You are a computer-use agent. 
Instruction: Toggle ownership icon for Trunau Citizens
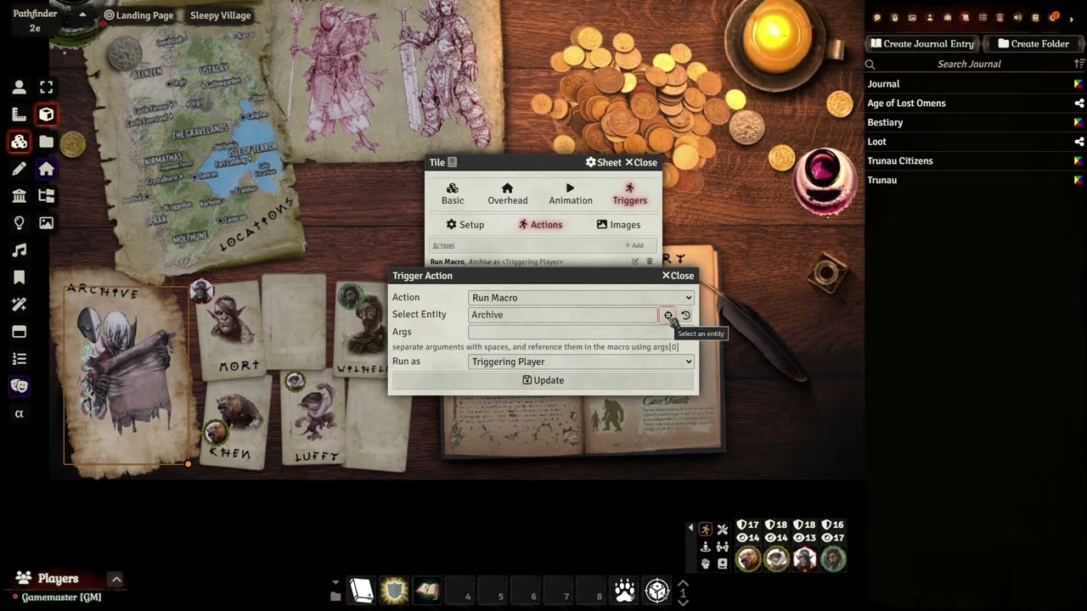click(1079, 161)
